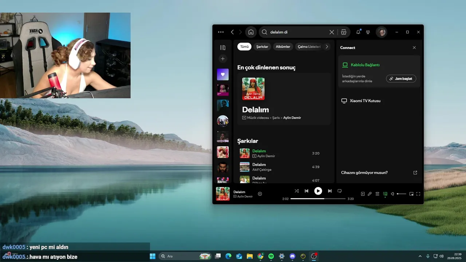Expand Your Library sidebar icon
Viewport: 466px width, 262px height.
pyautogui.click(x=223, y=48)
